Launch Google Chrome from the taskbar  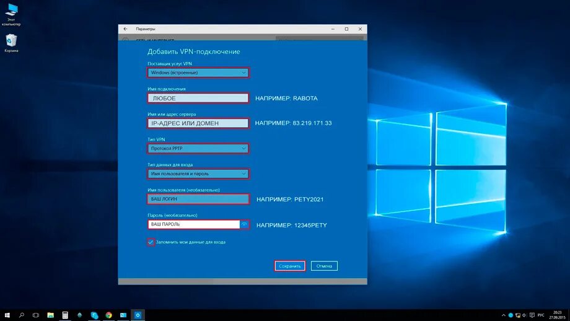coord(108,315)
